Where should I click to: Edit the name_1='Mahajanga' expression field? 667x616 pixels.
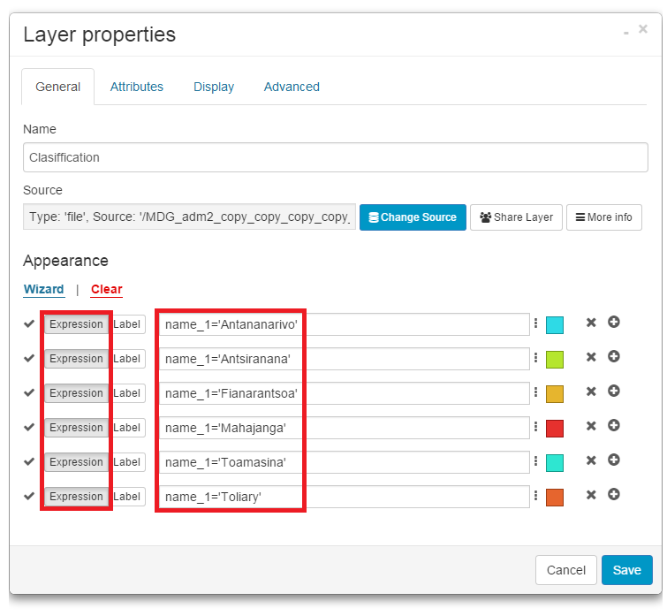click(345, 428)
